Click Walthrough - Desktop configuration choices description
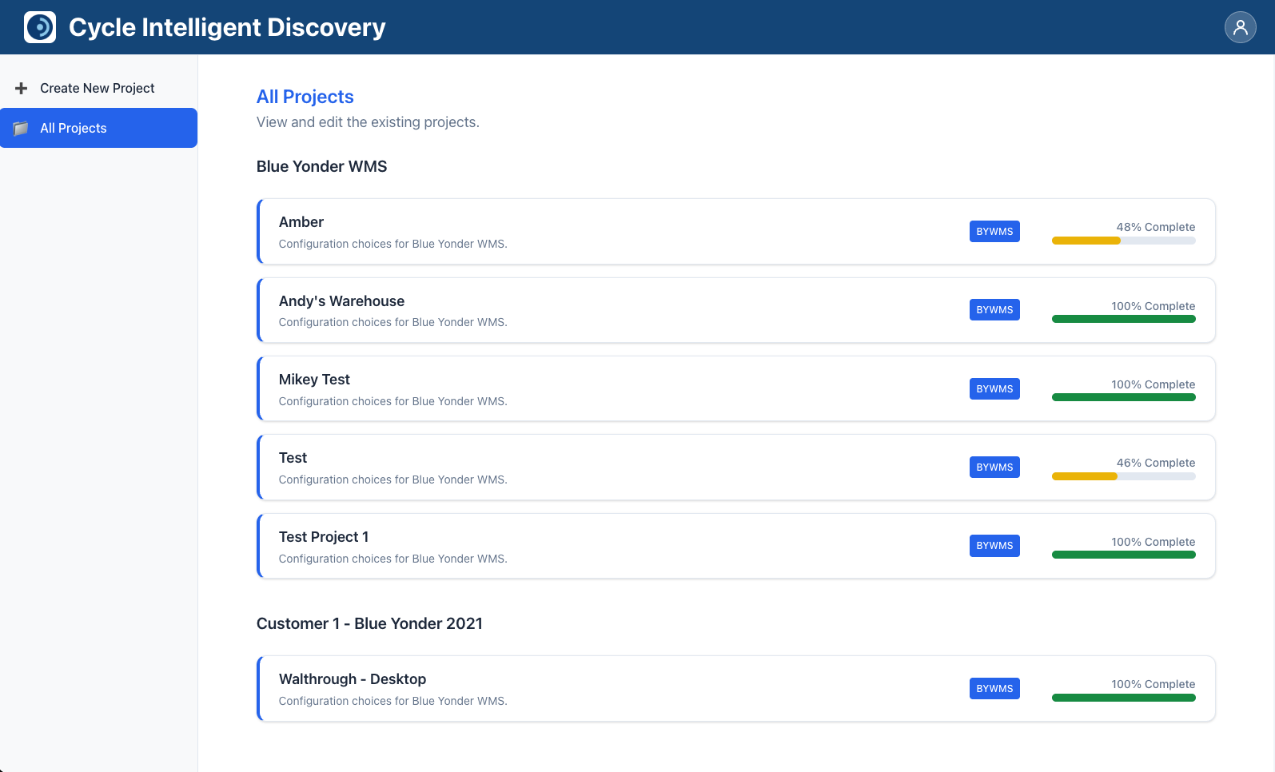Image resolution: width=1275 pixels, height=772 pixels. click(x=392, y=701)
